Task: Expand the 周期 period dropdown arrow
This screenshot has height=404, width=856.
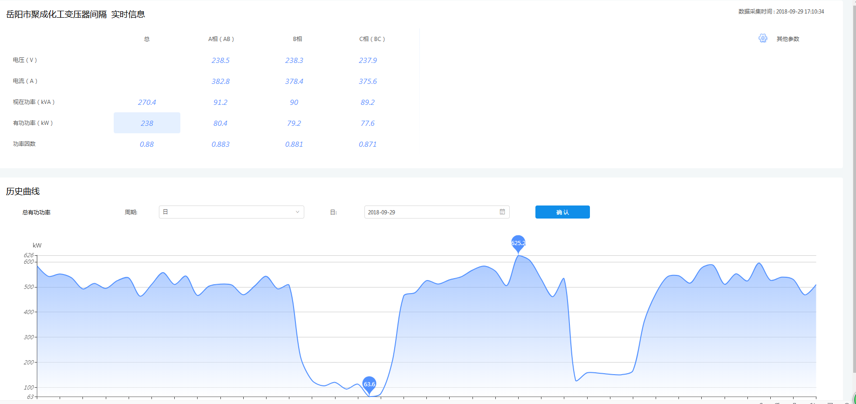Action: 297,212
